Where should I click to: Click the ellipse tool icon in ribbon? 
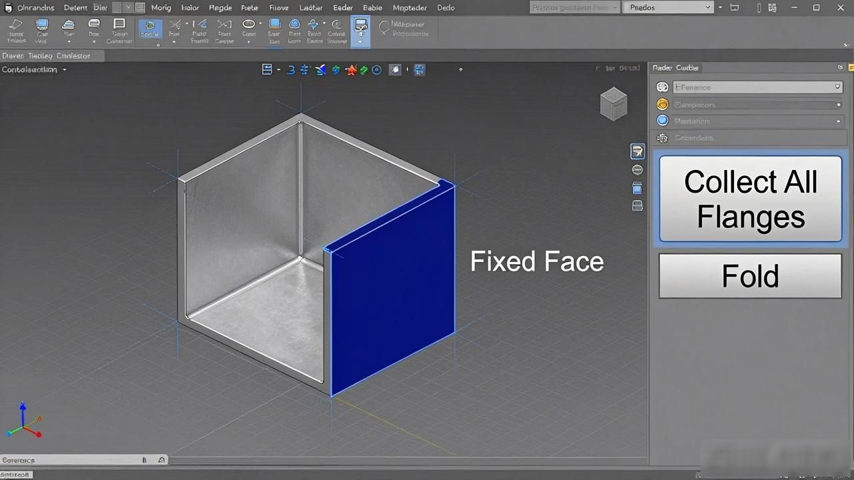point(249,24)
